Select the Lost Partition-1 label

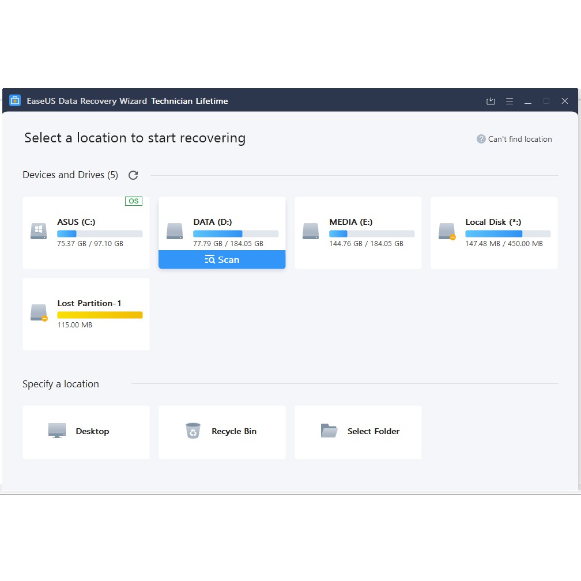click(x=89, y=303)
